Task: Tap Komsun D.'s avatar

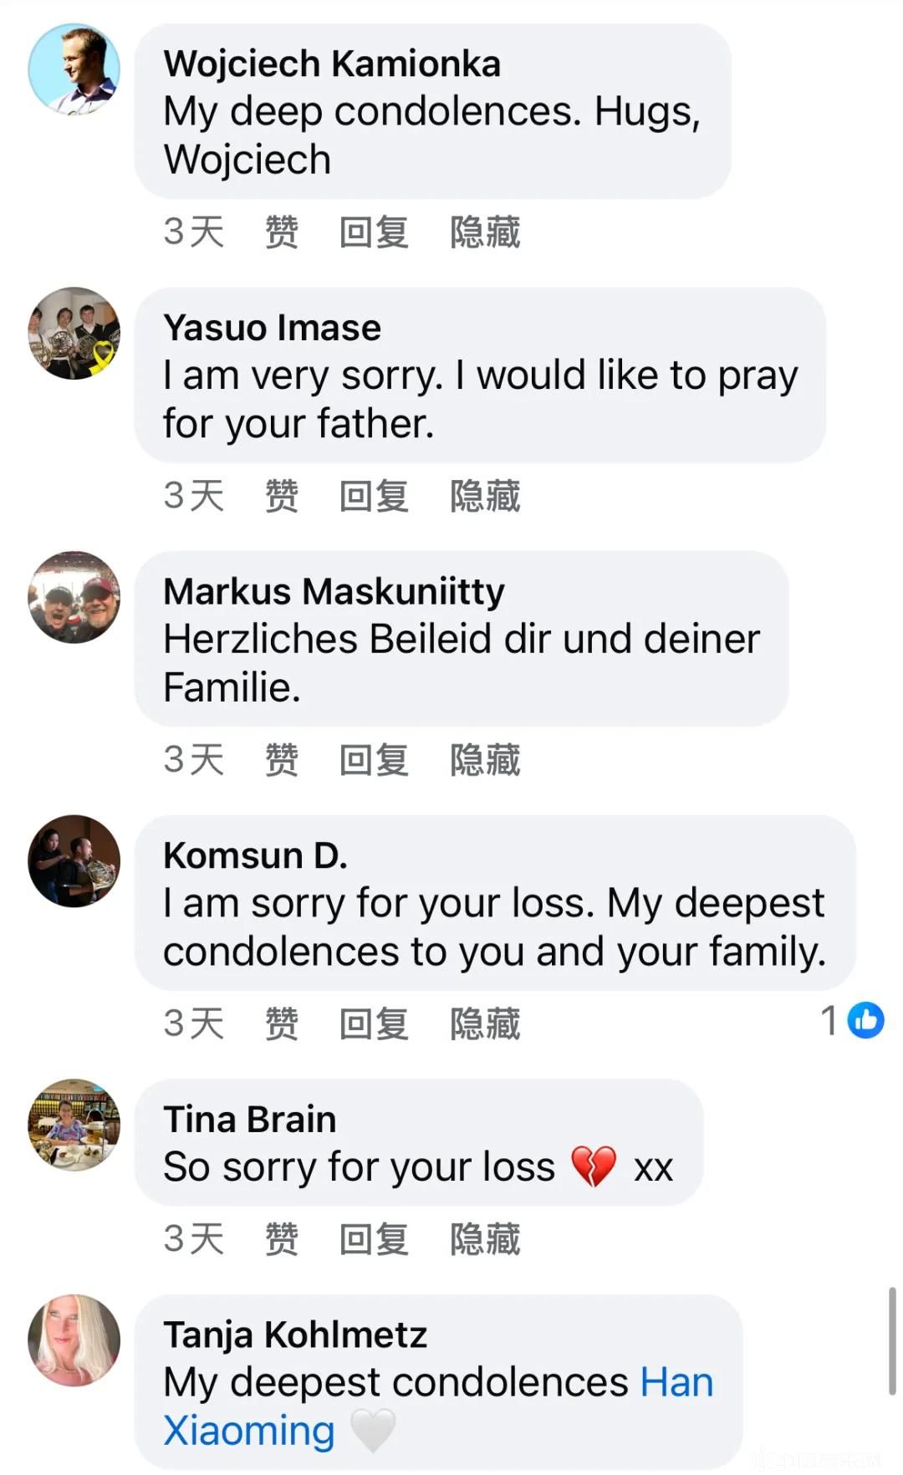Action: point(74,861)
